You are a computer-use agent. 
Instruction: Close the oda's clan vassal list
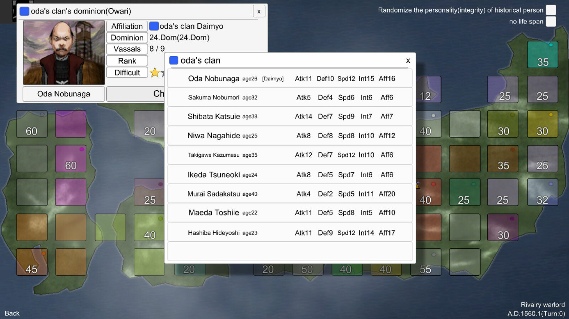[408, 61]
